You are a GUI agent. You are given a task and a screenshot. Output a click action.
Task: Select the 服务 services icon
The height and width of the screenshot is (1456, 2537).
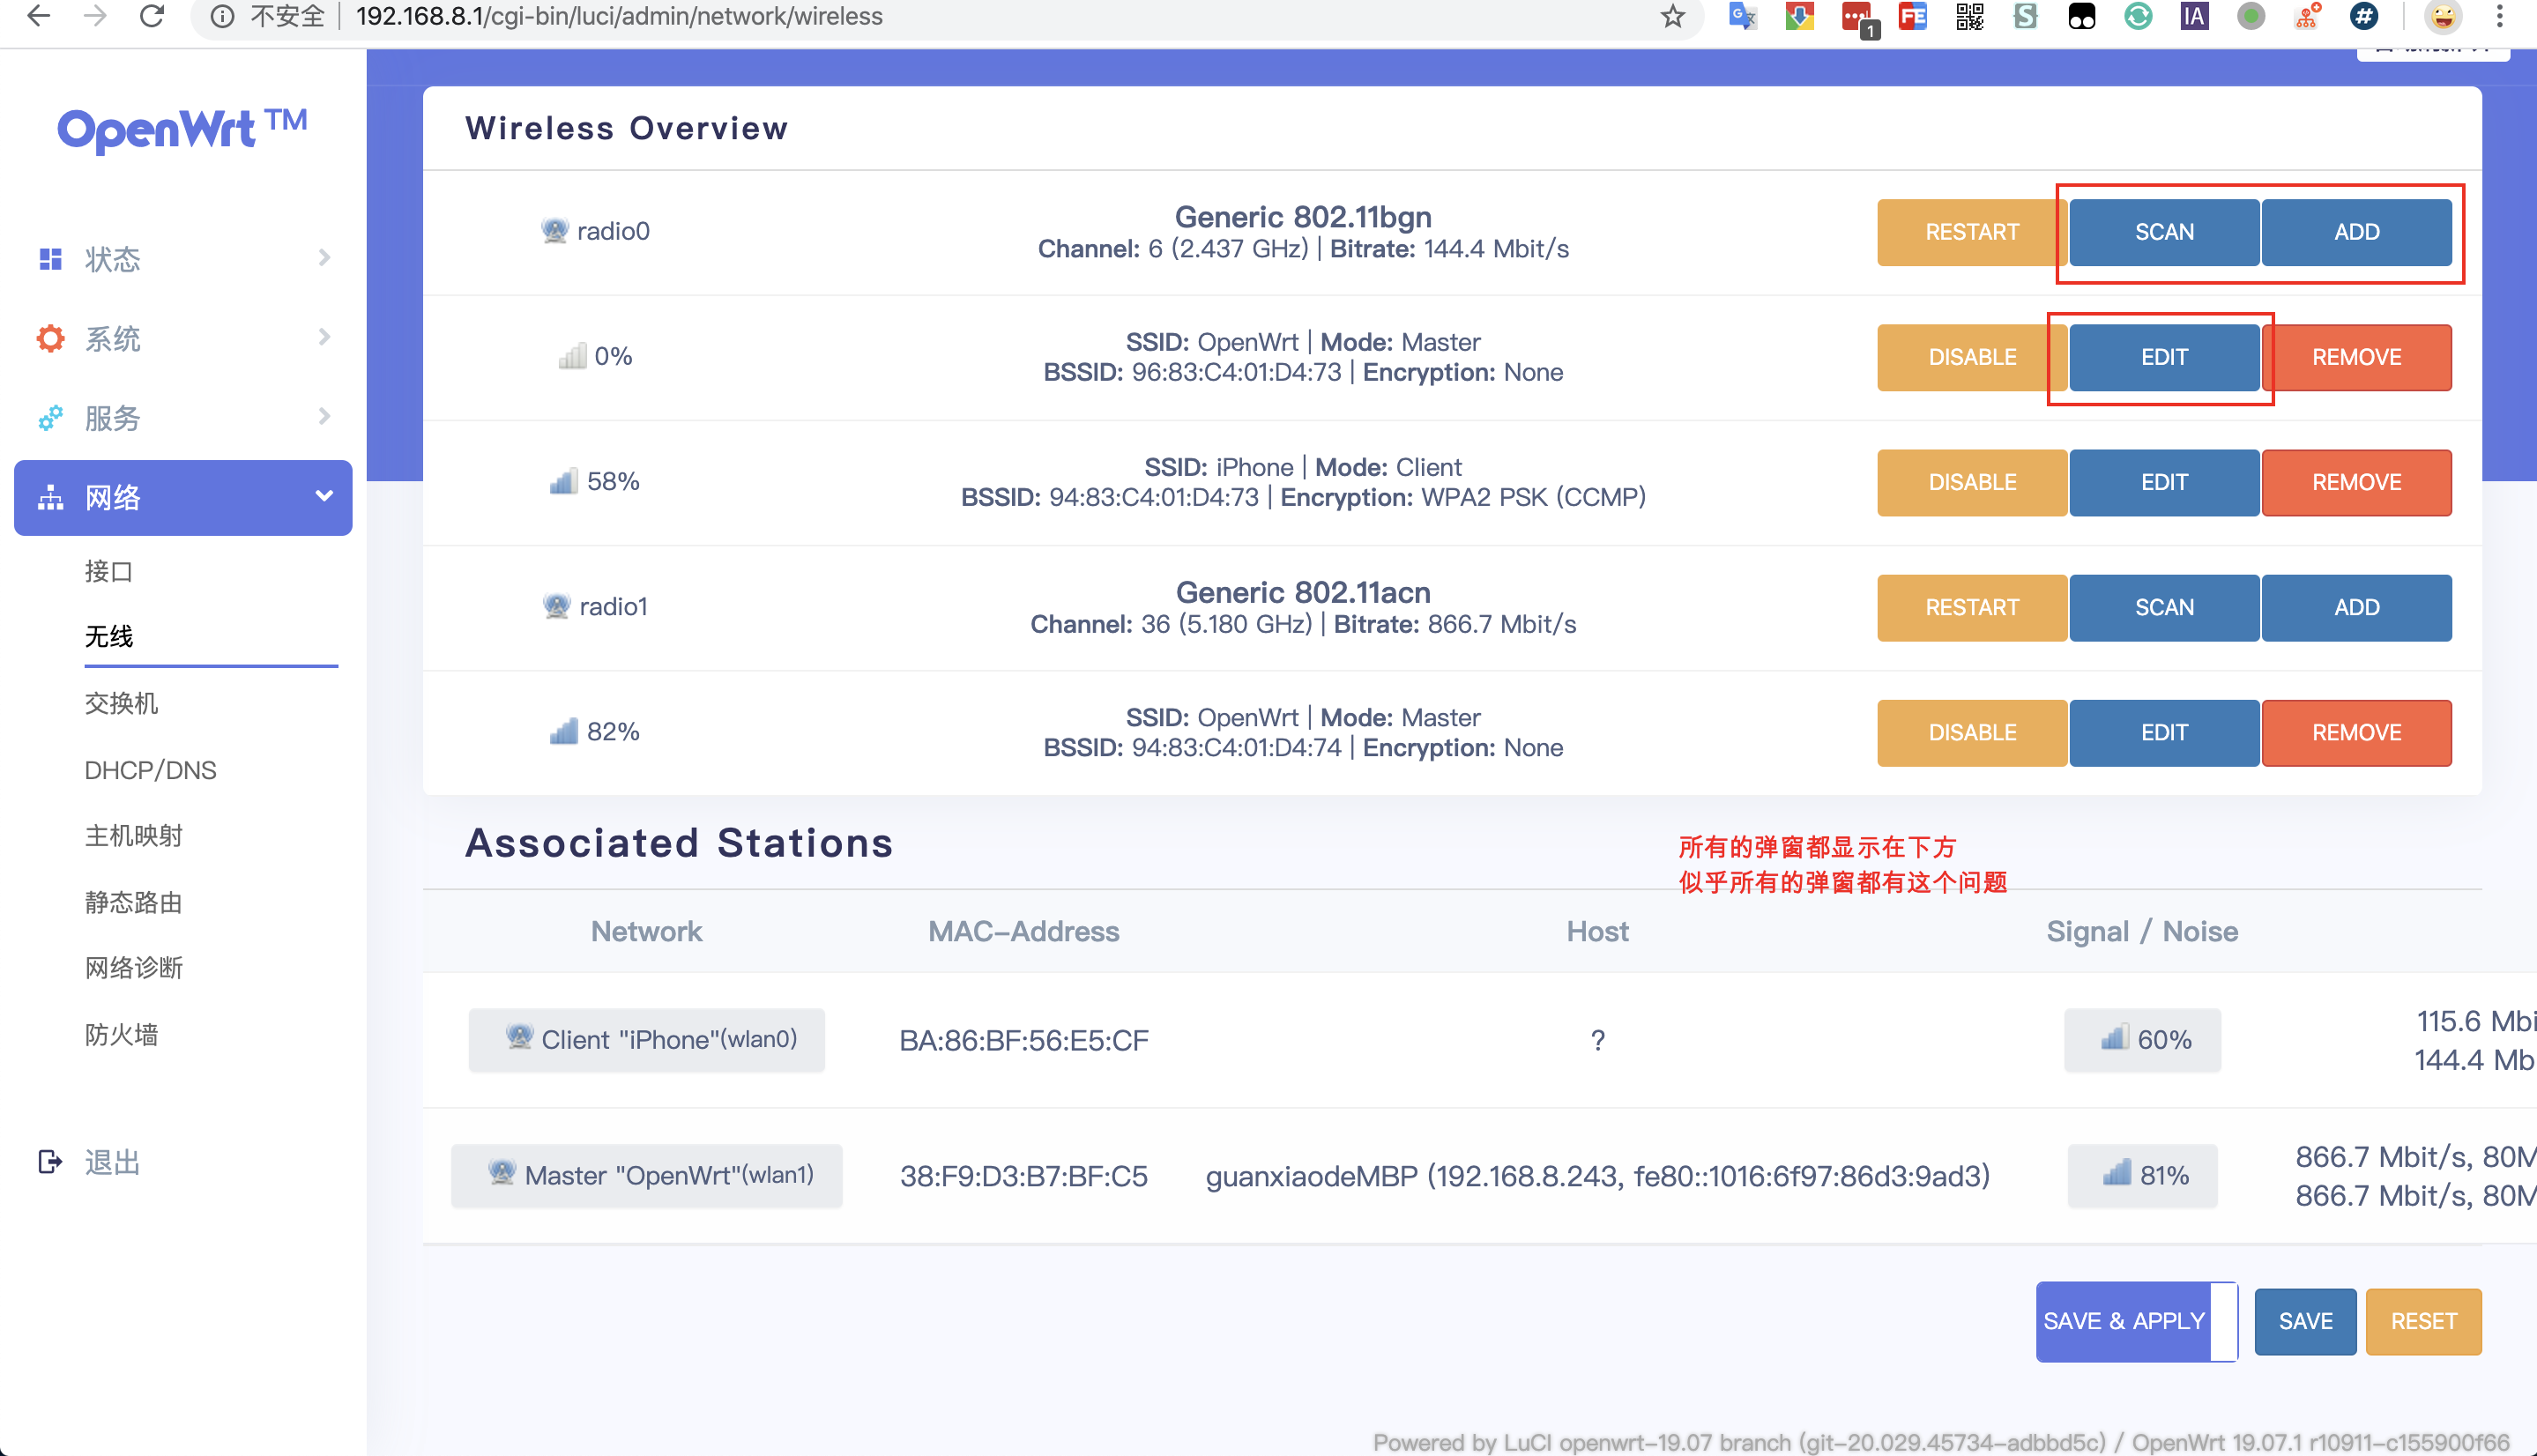[x=50, y=418]
